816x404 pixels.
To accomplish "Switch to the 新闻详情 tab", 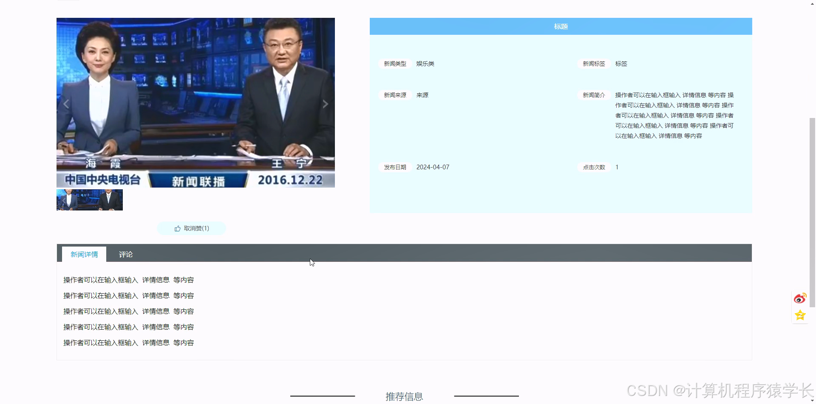I will [x=84, y=254].
